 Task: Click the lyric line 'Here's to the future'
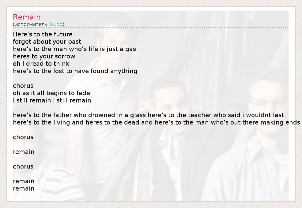43,34
